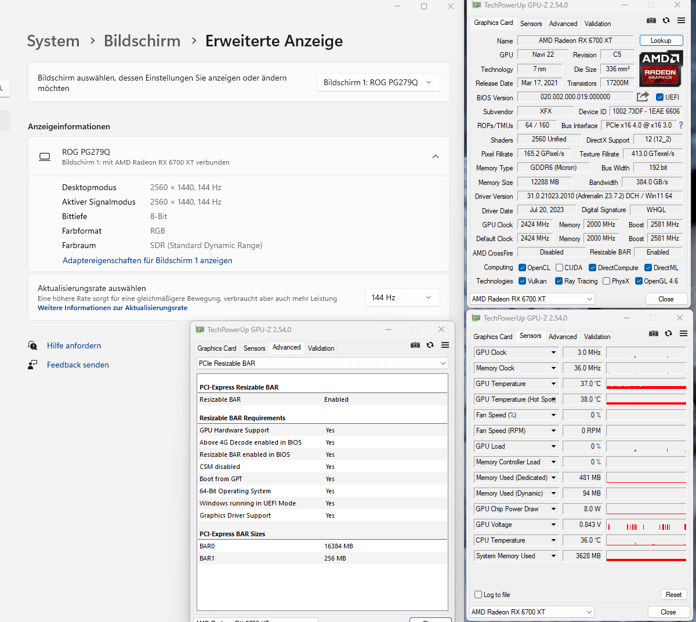
Task: Click the AMD Radeon Graphics logo
Action: 661,69
